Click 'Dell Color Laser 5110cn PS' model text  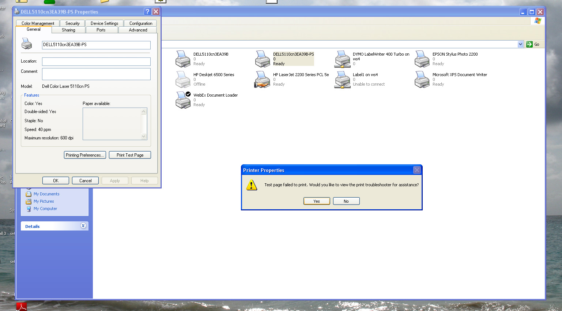pyautogui.click(x=66, y=86)
